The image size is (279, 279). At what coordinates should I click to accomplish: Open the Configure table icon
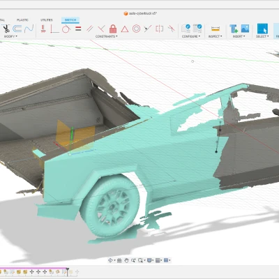coord(197,29)
